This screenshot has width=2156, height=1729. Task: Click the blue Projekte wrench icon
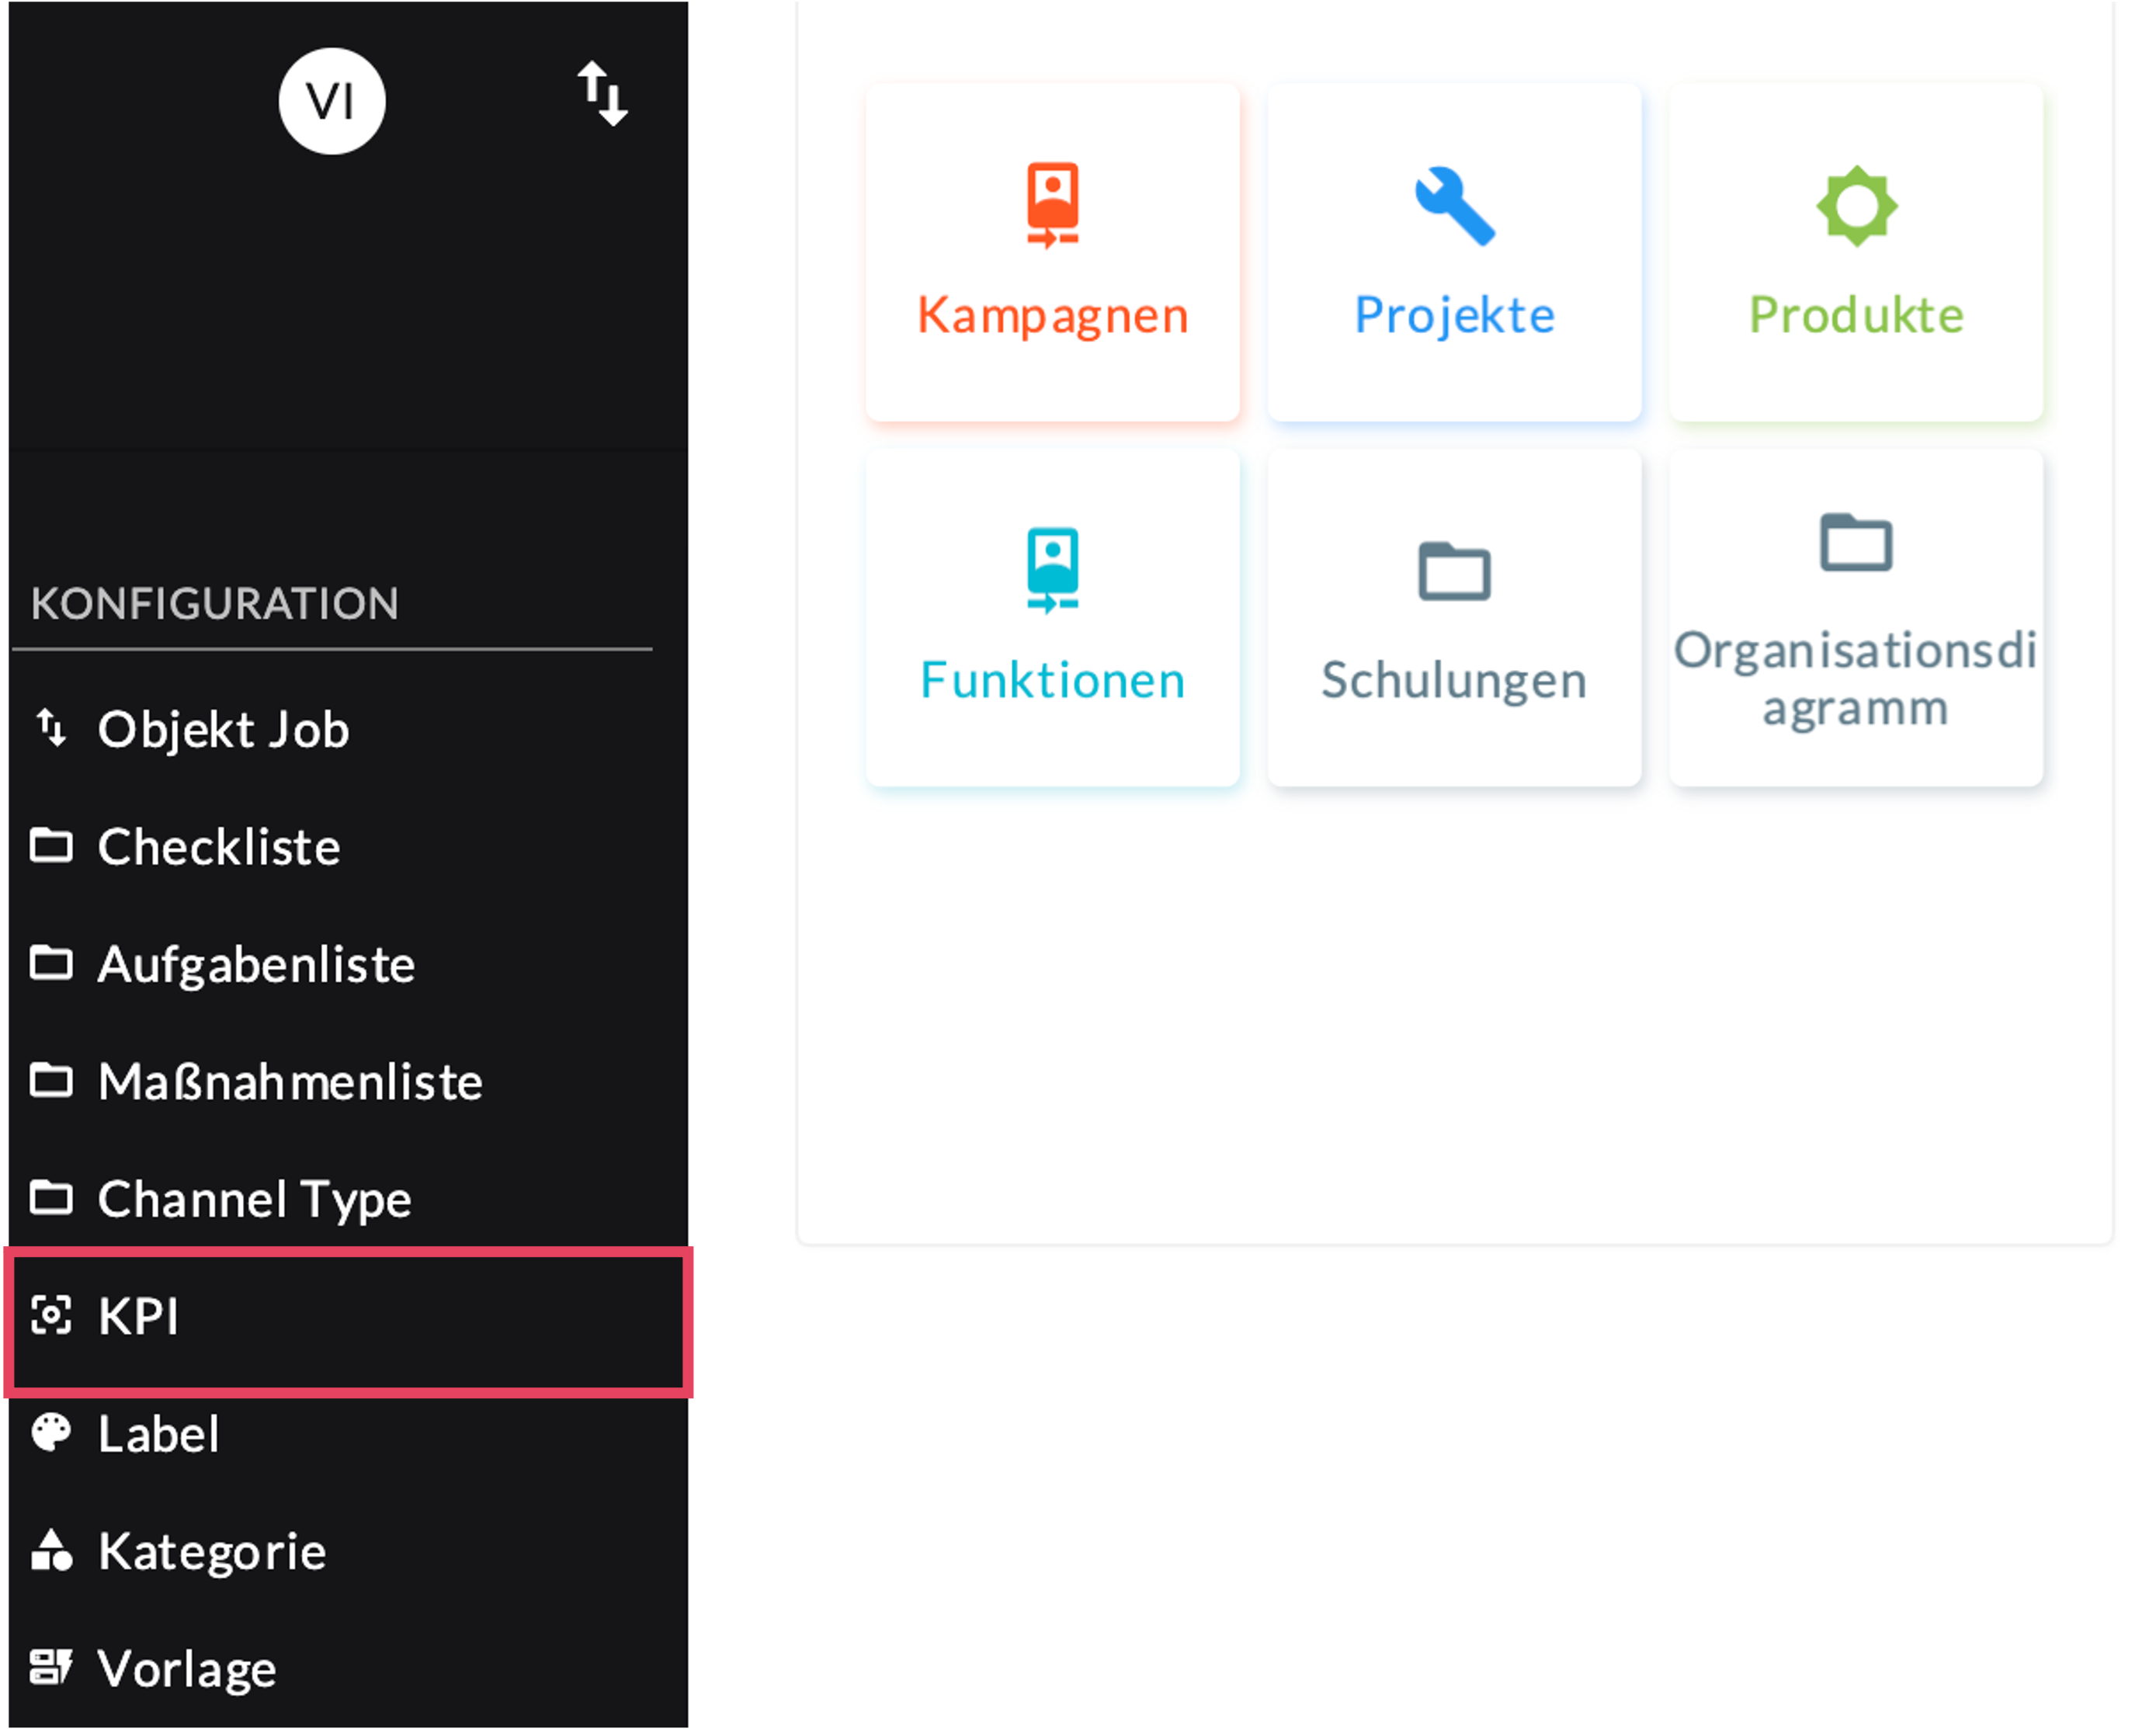coord(1454,205)
